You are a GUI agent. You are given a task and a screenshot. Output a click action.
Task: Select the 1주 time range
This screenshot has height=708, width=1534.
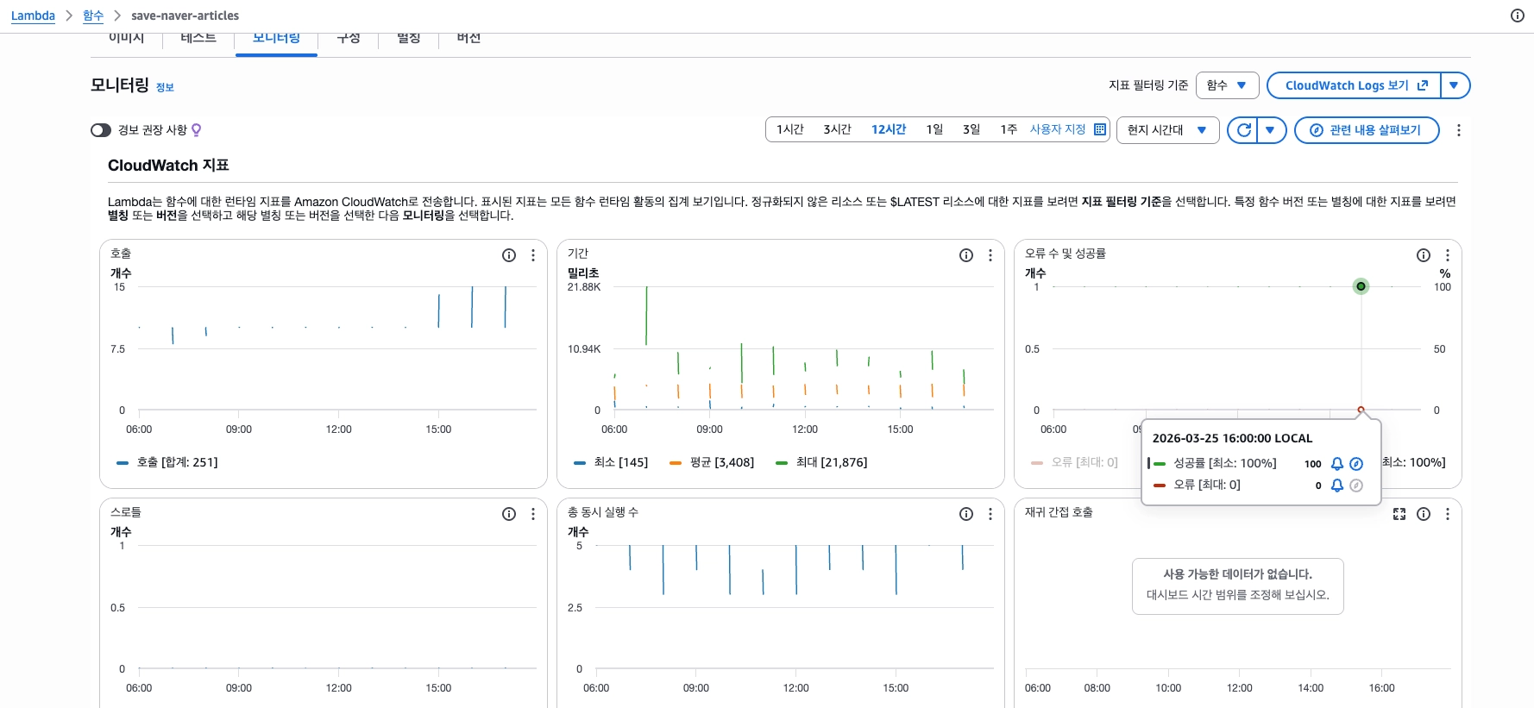click(1009, 129)
